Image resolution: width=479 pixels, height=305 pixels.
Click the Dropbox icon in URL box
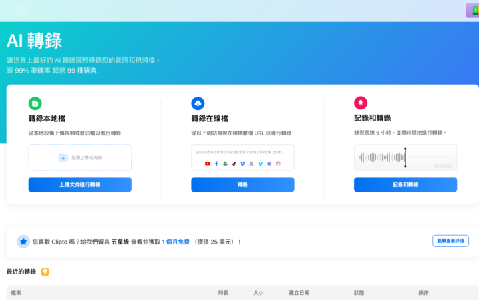(x=243, y=164)
